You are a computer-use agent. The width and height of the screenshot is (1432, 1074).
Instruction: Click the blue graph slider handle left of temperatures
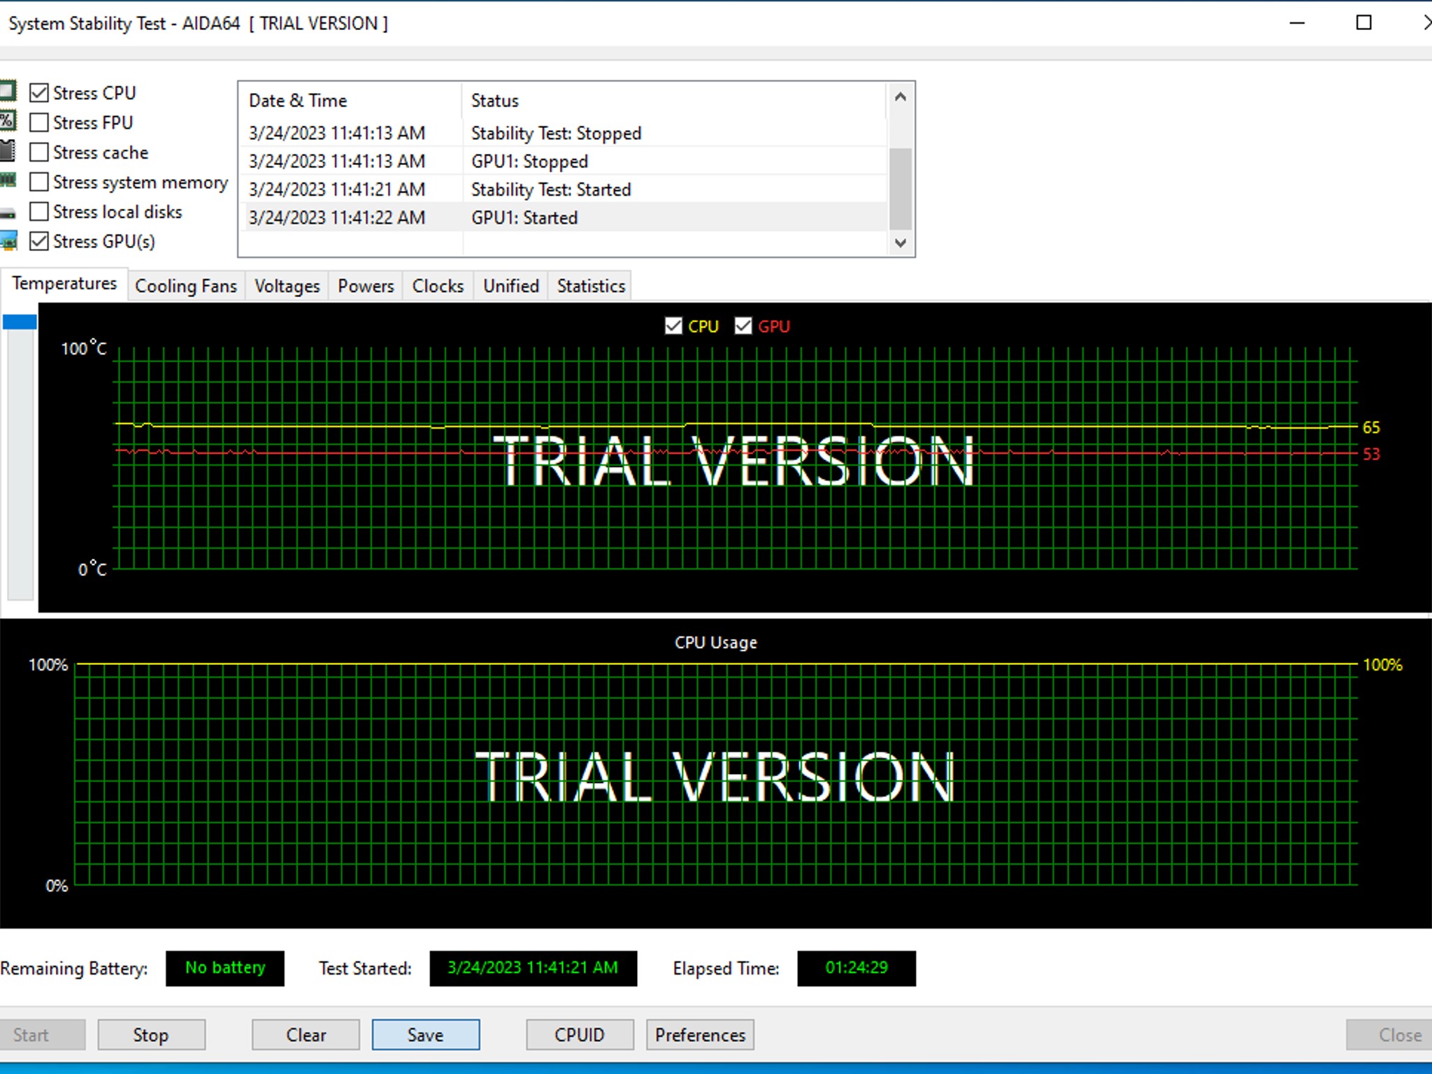click(20, 322)
